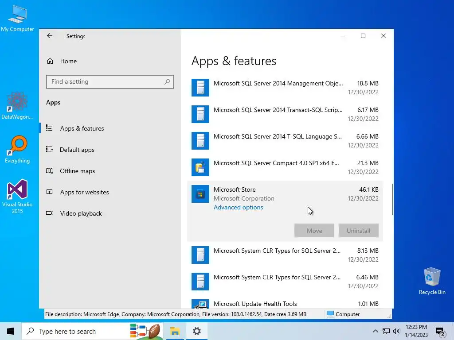The image size is (454, 340).
Task: Open the Windows Start menu
Action: click(11, 331)
